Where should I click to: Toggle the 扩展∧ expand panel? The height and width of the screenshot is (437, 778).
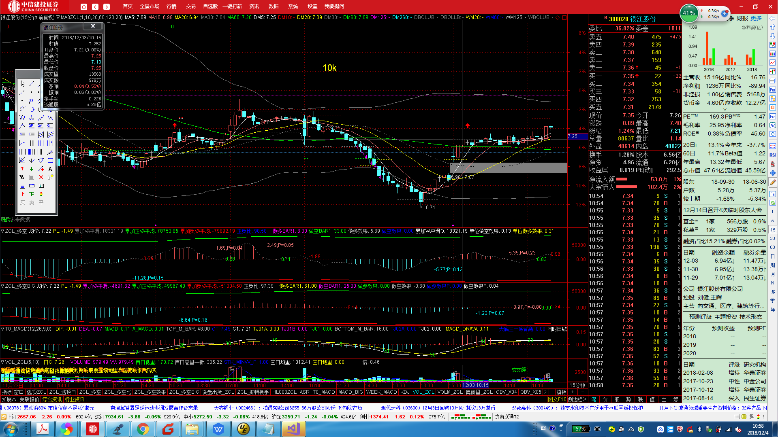9,399
